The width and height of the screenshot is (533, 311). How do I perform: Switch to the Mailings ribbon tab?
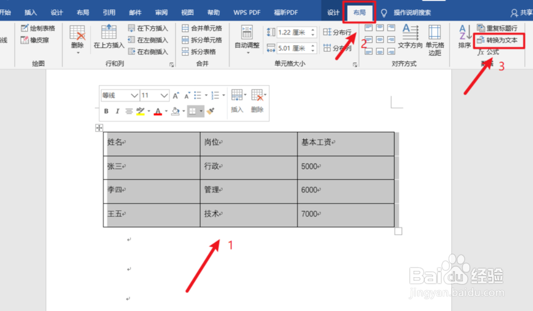click(135, 12)
